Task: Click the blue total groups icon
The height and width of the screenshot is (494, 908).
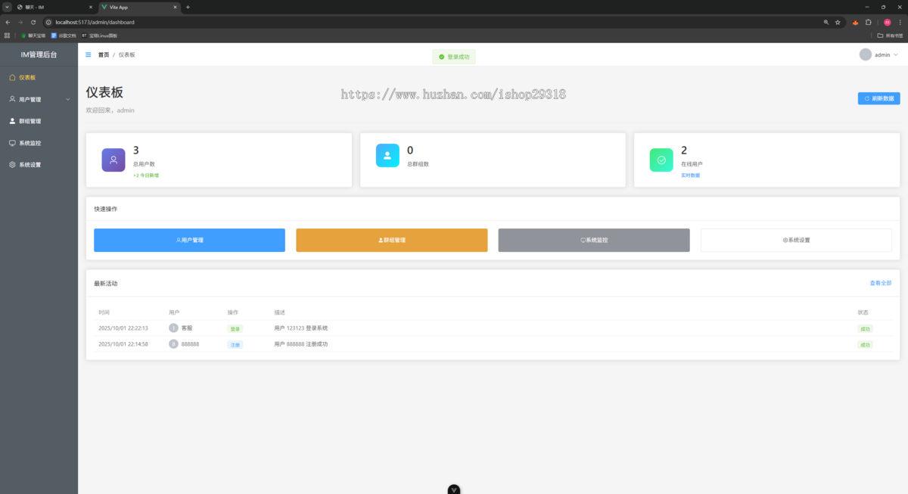Action: tap(387, 155)
